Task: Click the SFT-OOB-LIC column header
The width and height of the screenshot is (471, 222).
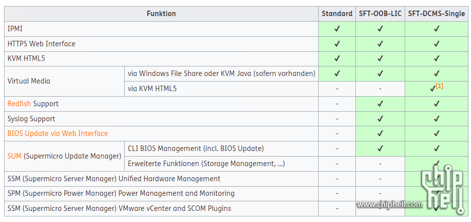Action: tap(381, 14)
